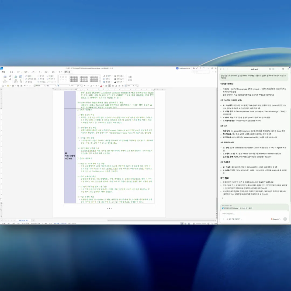Open the Opus 4.7 model dropdown

click(x=276, y=219)
